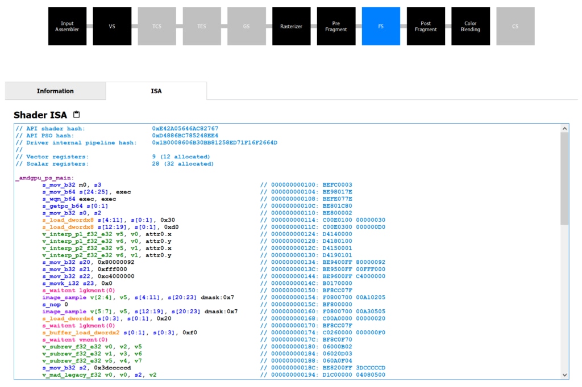Click the copy icon beside Shader ISA
Screen dimensions: 582x387
coord(77,115)
